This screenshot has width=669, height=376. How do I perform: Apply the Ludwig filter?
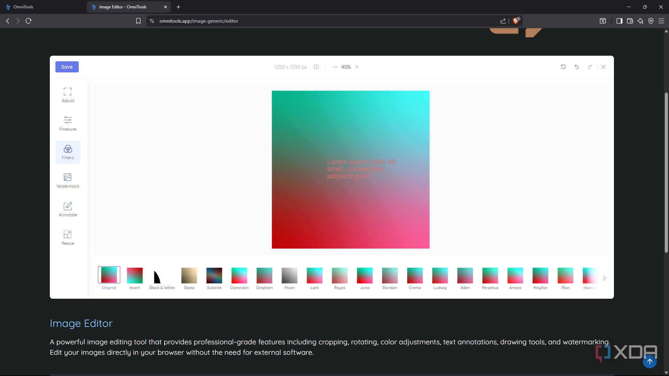440,278
